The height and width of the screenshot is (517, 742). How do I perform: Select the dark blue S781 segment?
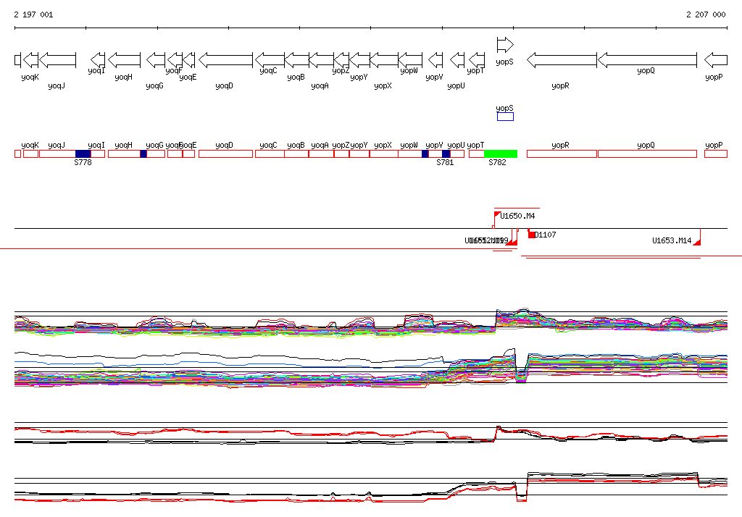pos(446,154)
